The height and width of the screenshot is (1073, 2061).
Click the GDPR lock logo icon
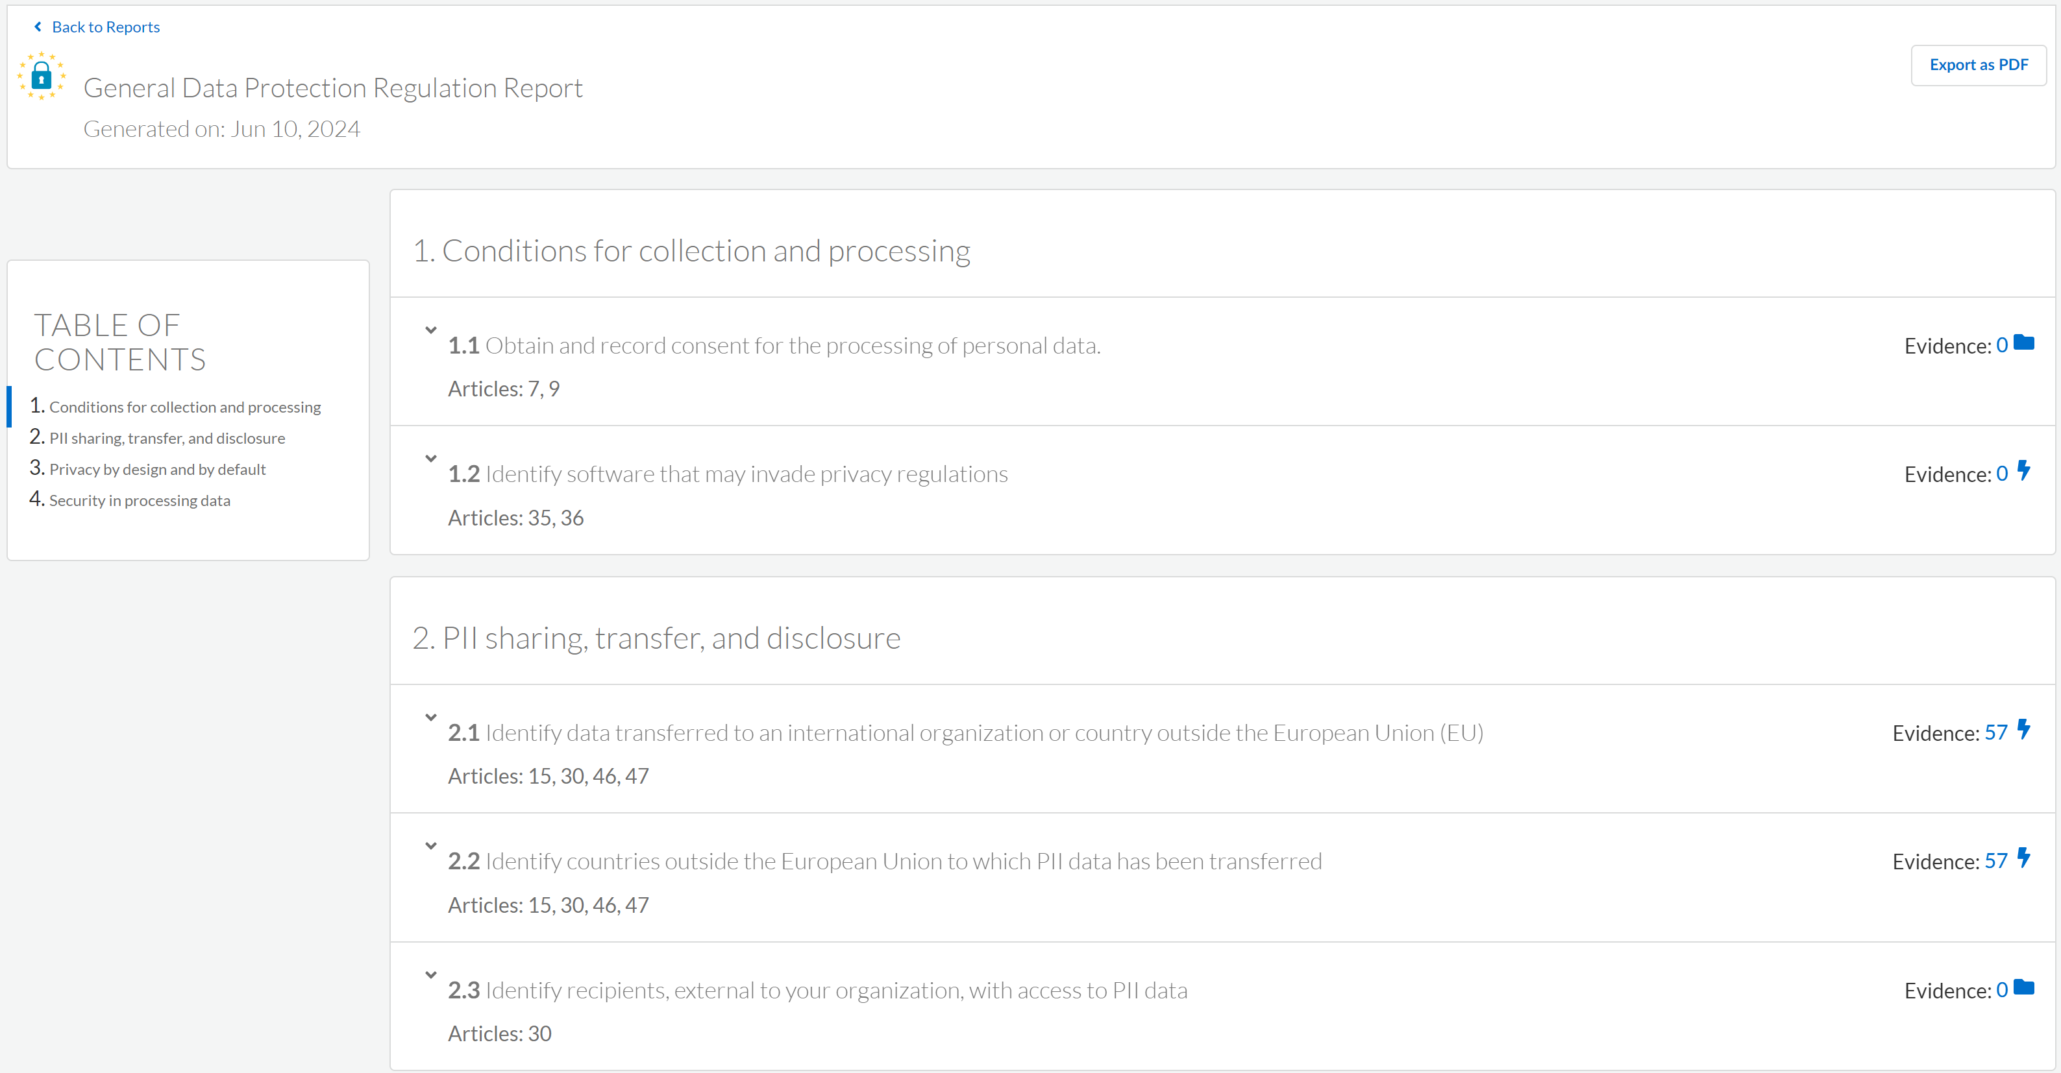42,77
